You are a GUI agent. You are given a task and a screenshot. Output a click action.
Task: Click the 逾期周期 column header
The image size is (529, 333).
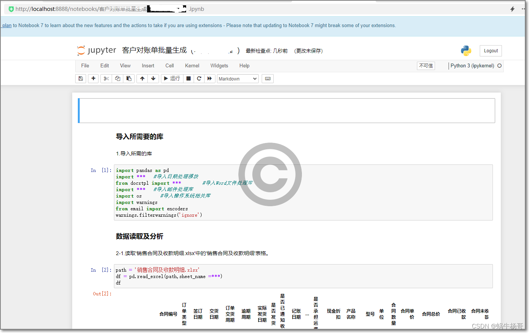(x=246, y=314)
